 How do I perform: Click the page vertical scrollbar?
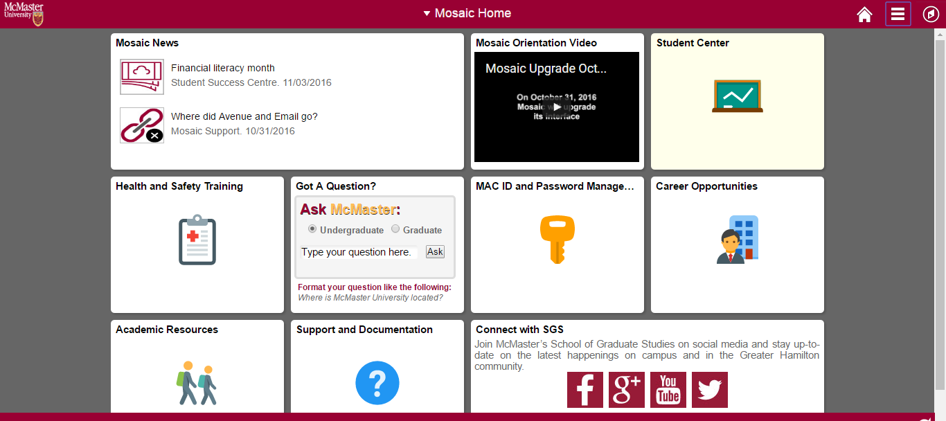click(940, 208)
